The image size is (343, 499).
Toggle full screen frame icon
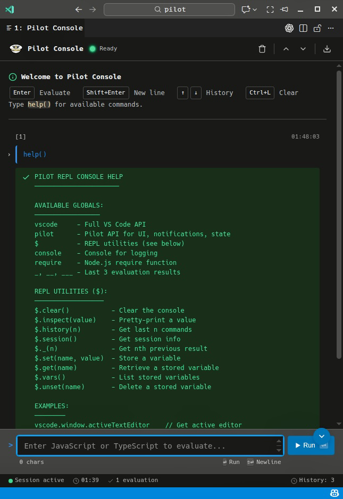(270, 10)
